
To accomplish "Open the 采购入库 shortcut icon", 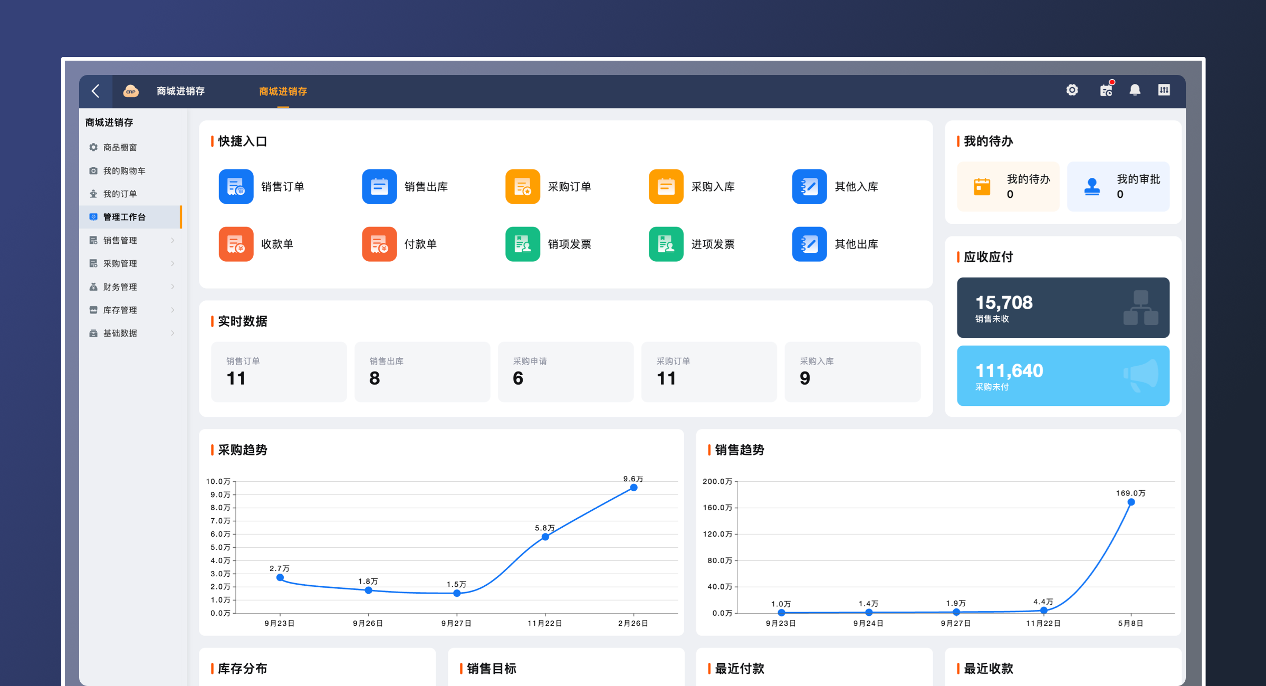I will (666, 186).
